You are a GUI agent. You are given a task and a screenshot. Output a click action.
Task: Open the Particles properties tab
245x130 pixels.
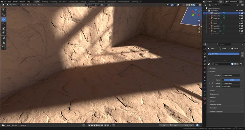pos(205,84)
